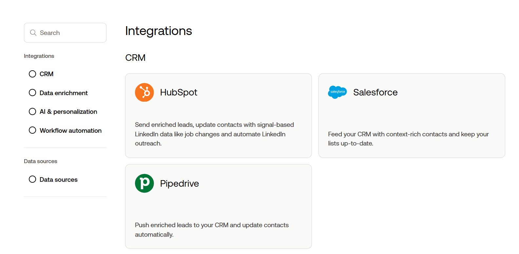Click the search magnifier icon
The height and width of the screenshot is (254, 519).
(x=33, y=33)
